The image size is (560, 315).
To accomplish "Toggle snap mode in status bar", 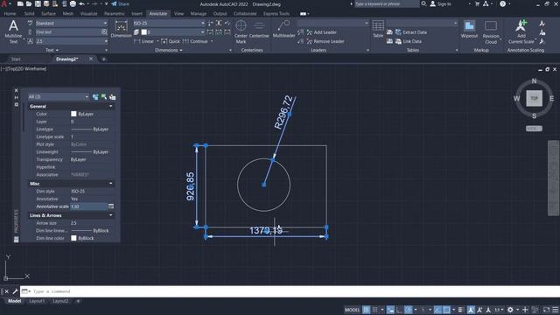I will pos(375,310).
